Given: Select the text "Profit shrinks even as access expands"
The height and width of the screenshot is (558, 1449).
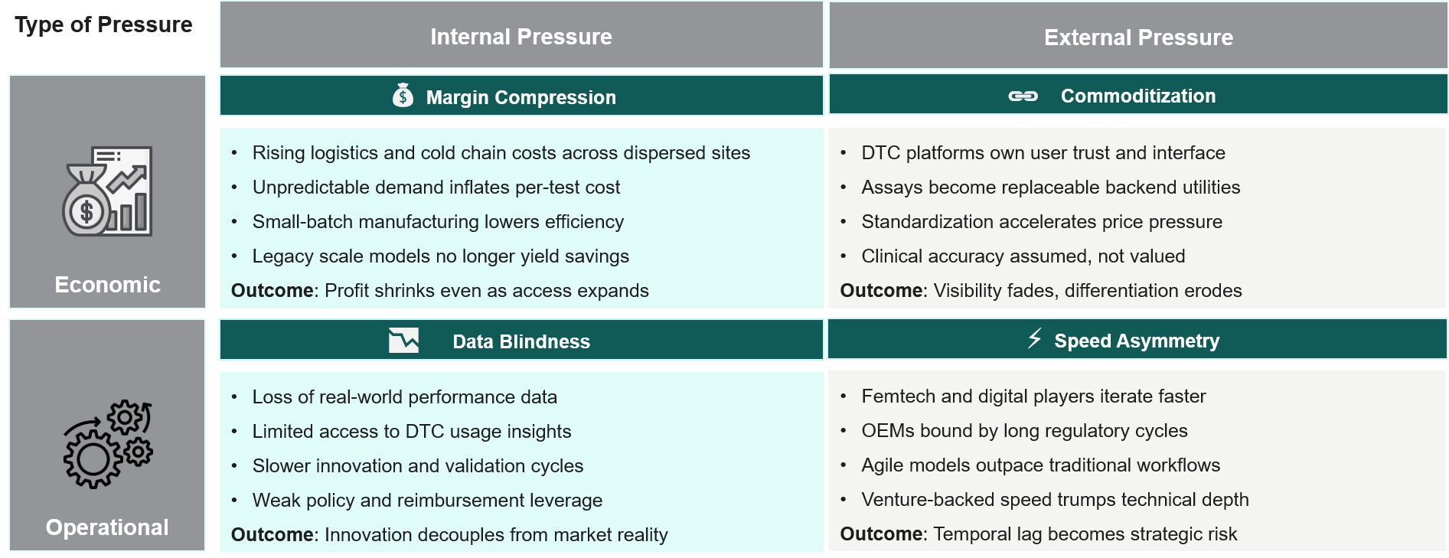Looking at the screenshot, I should point(486,291).
